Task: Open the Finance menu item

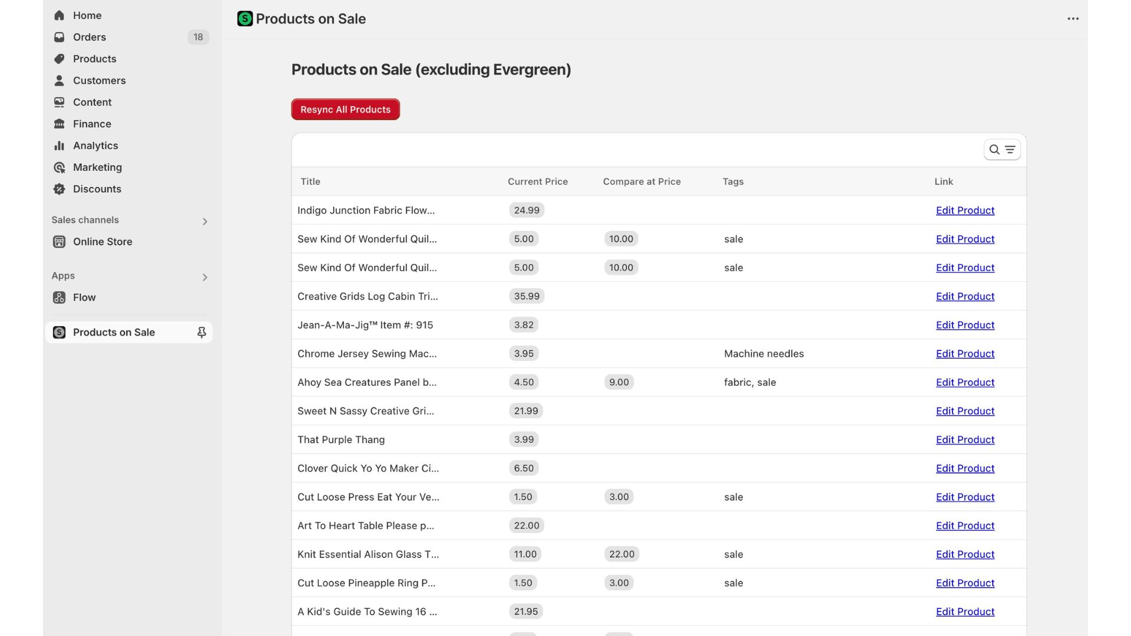Action: [x=128, y=124]
